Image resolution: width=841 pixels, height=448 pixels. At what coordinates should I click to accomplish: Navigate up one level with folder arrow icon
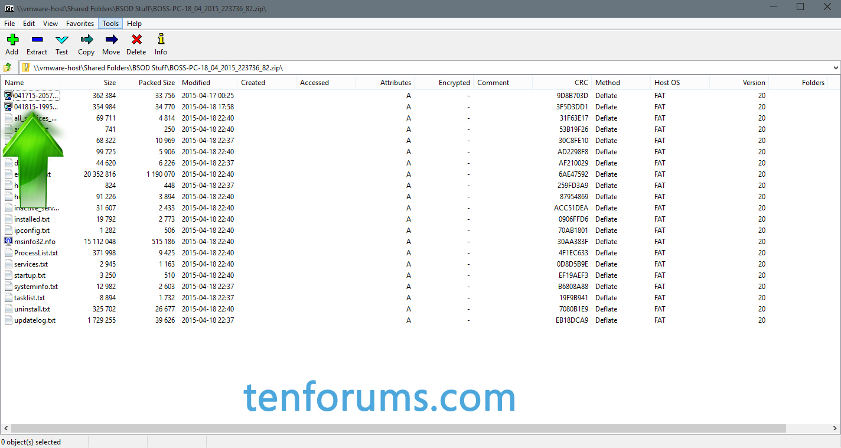6,67
